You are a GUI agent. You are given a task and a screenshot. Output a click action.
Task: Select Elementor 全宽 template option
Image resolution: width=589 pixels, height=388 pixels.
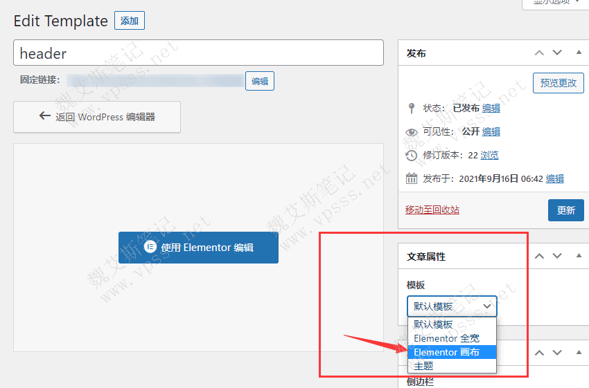tap(452, 338)
